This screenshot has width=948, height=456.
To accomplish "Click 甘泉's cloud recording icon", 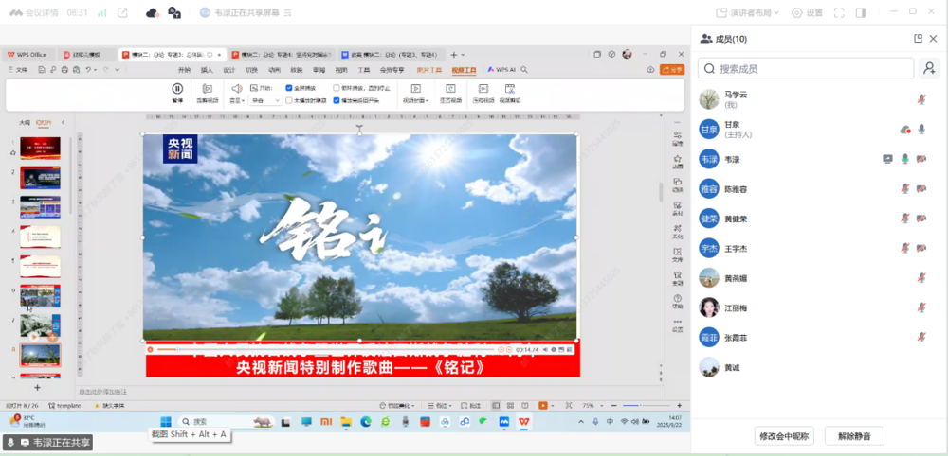I will [905, 129].
